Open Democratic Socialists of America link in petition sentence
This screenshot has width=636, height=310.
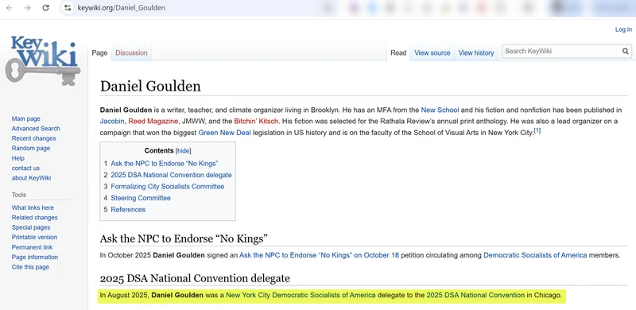click(x=535, y=255)
